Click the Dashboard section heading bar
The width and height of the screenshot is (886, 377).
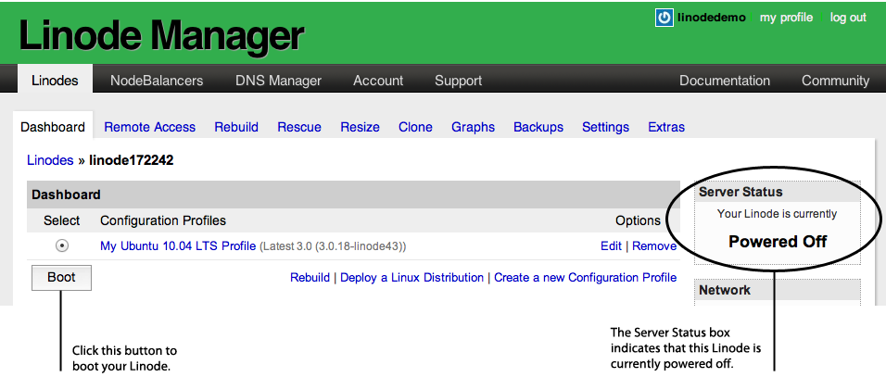click(353, 195)
